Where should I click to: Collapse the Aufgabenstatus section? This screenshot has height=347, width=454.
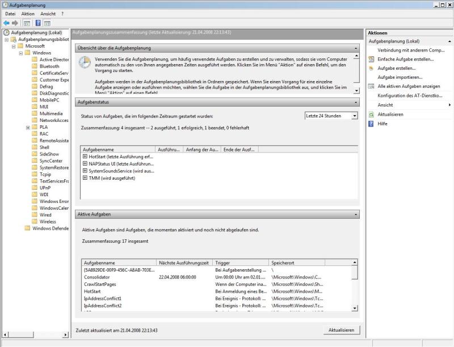(356, 102)
